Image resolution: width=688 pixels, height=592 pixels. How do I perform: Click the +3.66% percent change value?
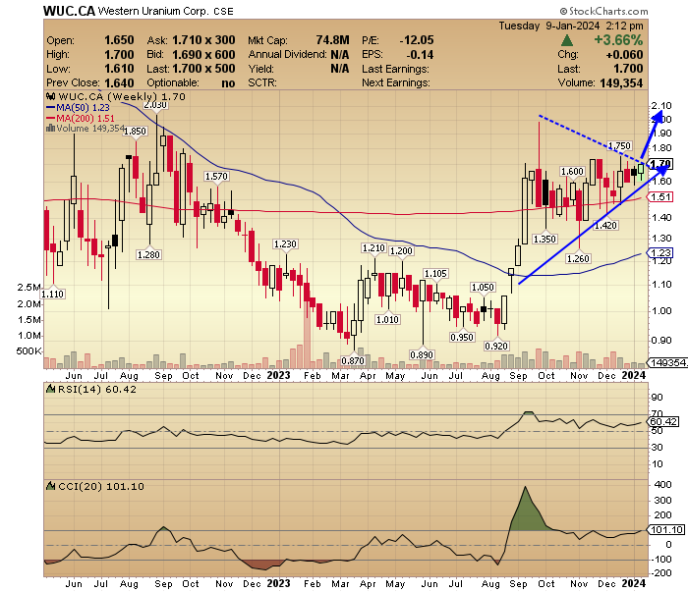[x=618, y=40]
